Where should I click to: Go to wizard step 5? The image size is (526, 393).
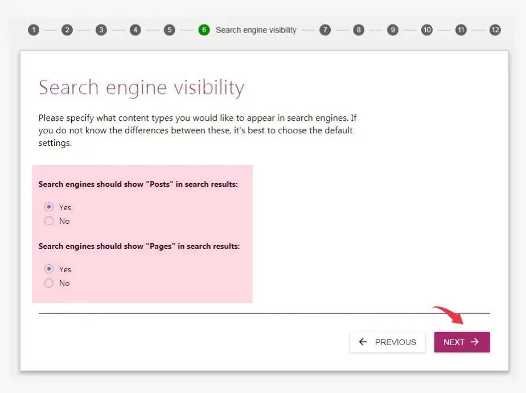click(170, 30)
